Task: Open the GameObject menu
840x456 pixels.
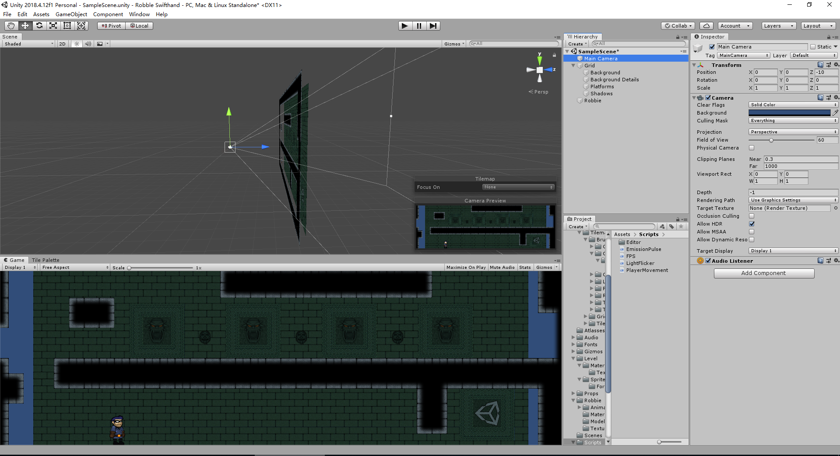Action: coord(71,14)
